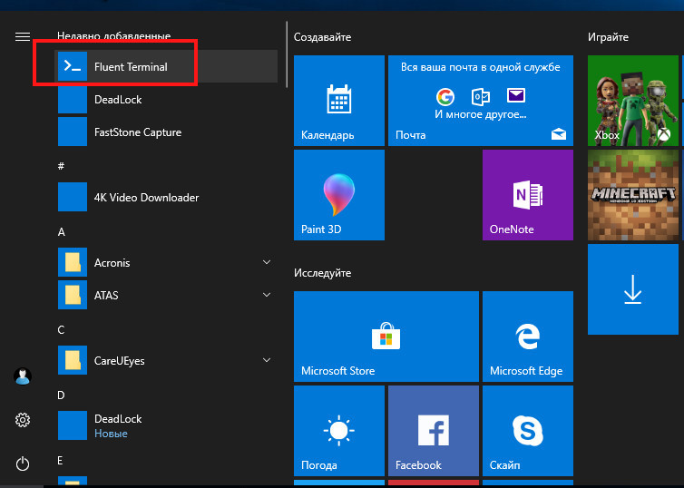Viewport: 684px width, 488px height.
Task: Expand the Acronis folder chevron
Action: (267, 262)
